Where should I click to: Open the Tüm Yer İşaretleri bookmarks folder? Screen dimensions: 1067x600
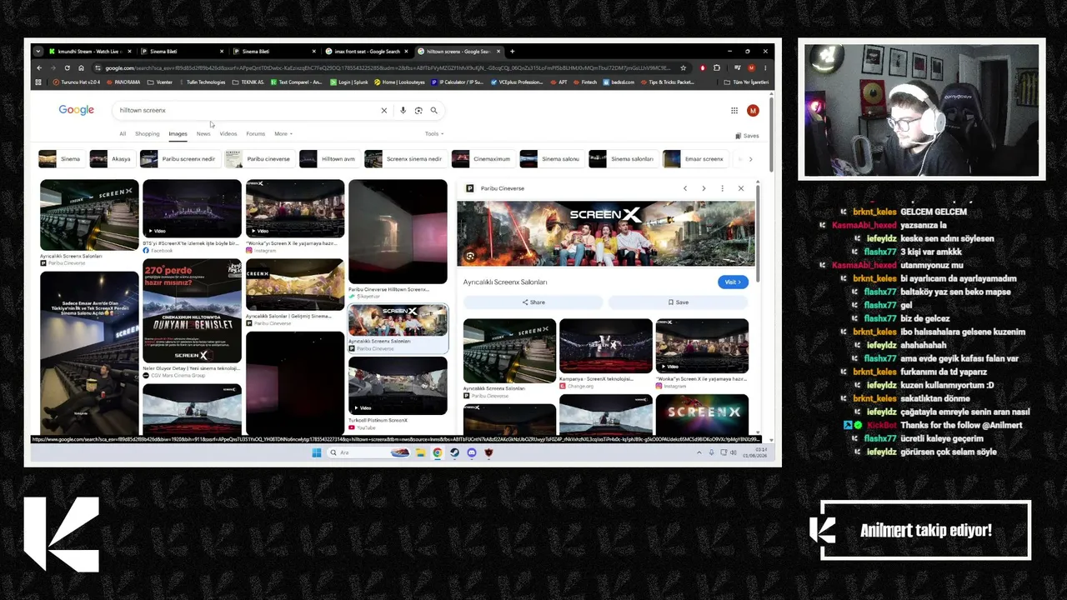(x=746, y=82)
